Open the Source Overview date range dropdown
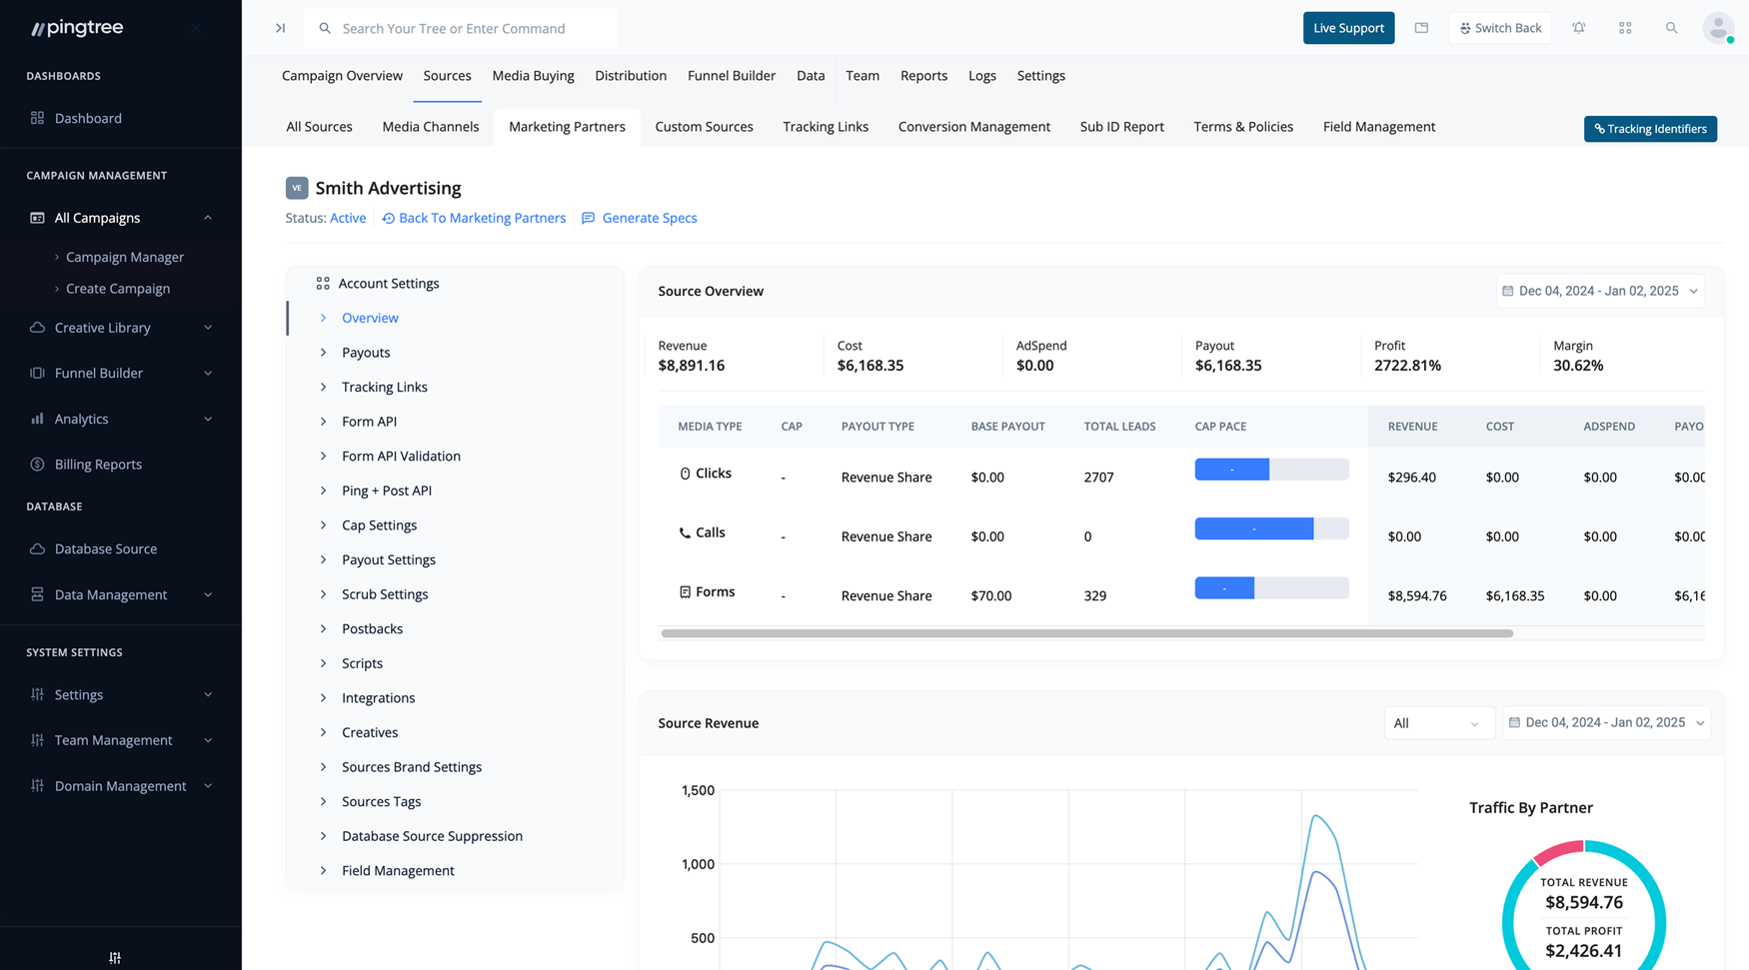The width and height of the screenshot is (1749, 970). click(1600, 291)
